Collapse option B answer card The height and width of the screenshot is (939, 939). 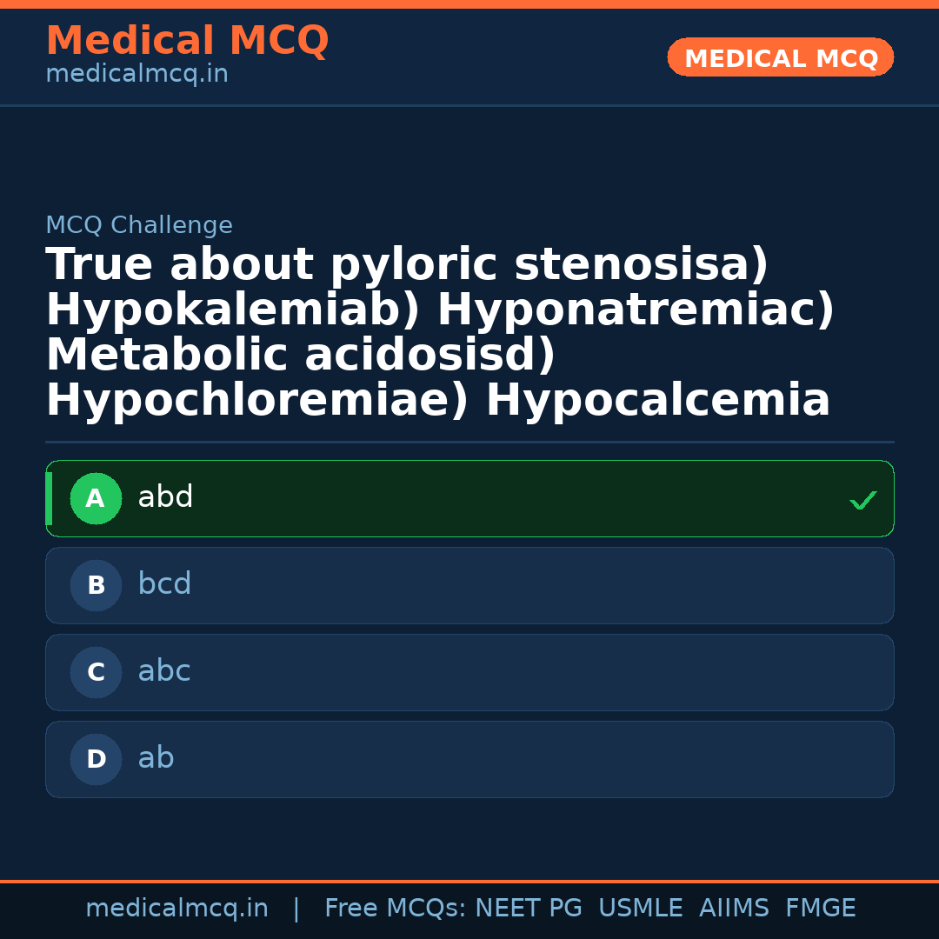pyautogui.click(x=469, y=585)
